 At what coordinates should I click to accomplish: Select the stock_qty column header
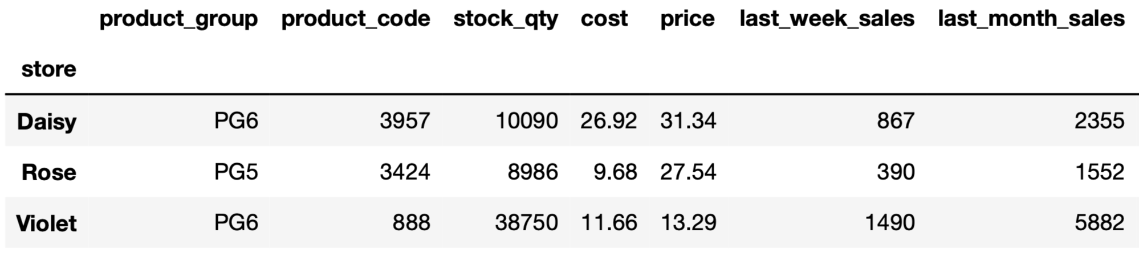coord(506,19)
